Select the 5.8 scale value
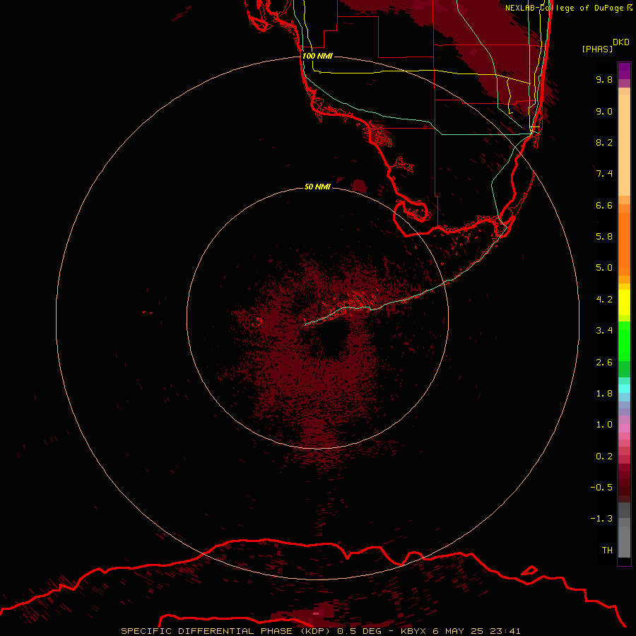 pyautogui.click(x=604, y=237)
